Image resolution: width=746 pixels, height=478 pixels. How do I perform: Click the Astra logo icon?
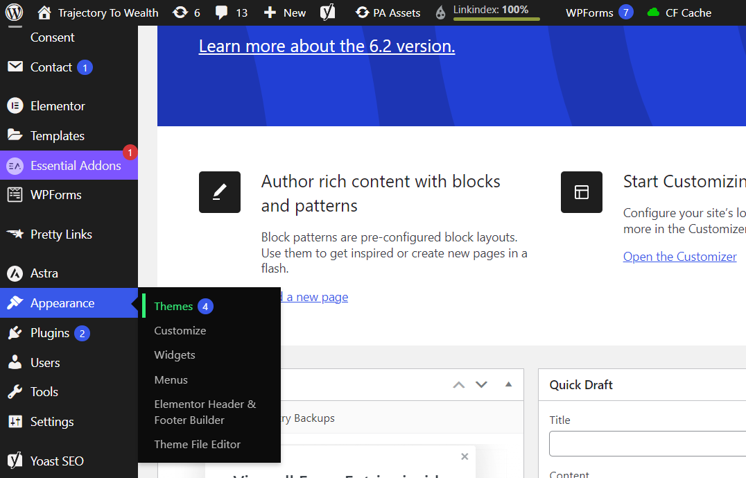tap(15, 273)
